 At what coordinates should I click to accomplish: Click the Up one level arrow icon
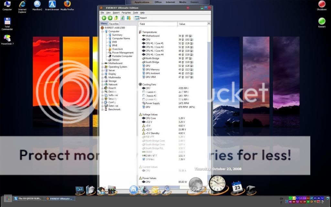[116, 18]
